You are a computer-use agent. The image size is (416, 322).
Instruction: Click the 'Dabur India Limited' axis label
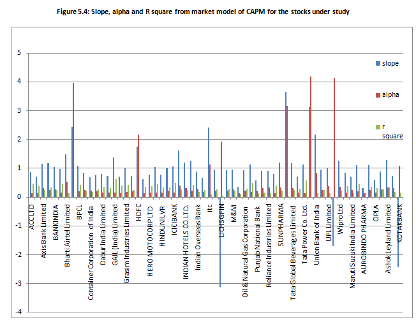point(103,235)
